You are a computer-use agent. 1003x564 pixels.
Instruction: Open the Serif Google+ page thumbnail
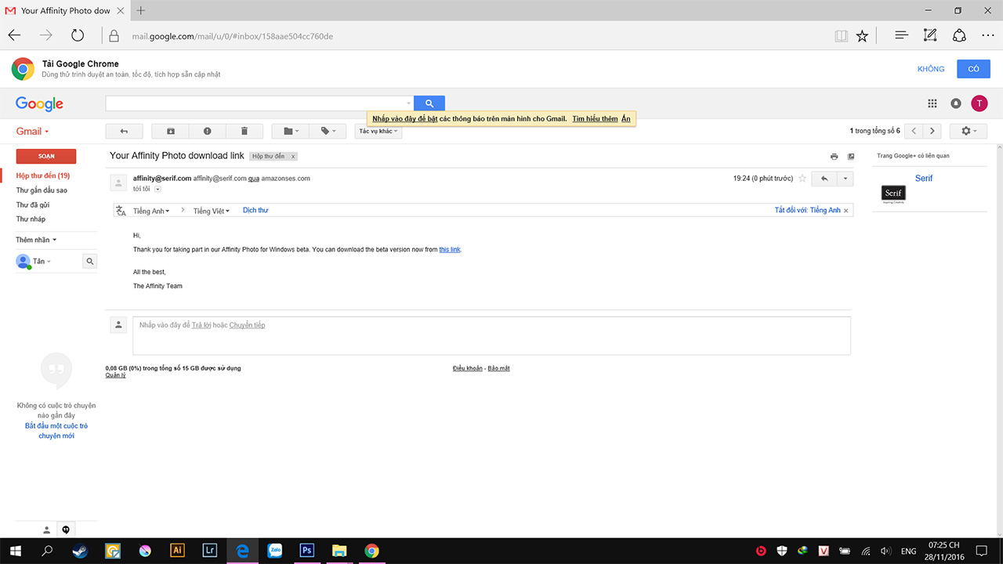tap(893, 195)
